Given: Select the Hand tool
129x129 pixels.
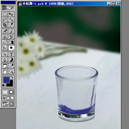Looking at the screenshot, I should tap(5, 71).
